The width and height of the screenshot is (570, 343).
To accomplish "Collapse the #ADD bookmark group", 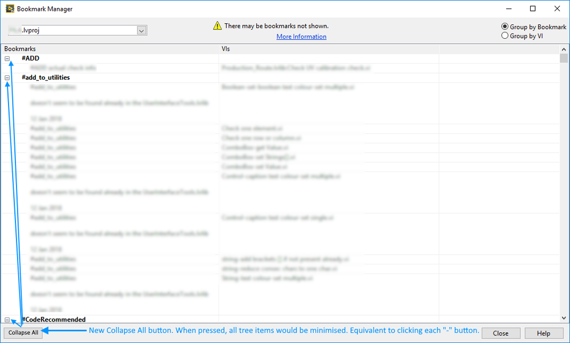I will [x=7, y=59].
